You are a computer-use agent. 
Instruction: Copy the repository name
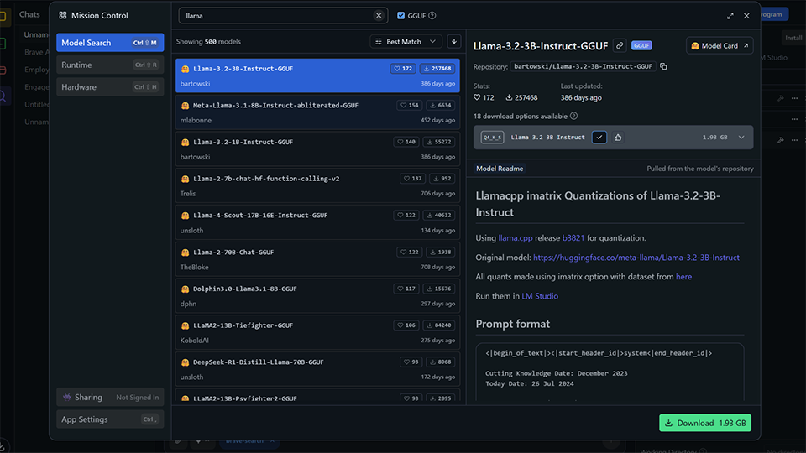coord(663,66)
